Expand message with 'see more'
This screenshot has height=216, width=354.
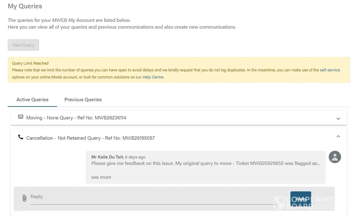(101, 177)
